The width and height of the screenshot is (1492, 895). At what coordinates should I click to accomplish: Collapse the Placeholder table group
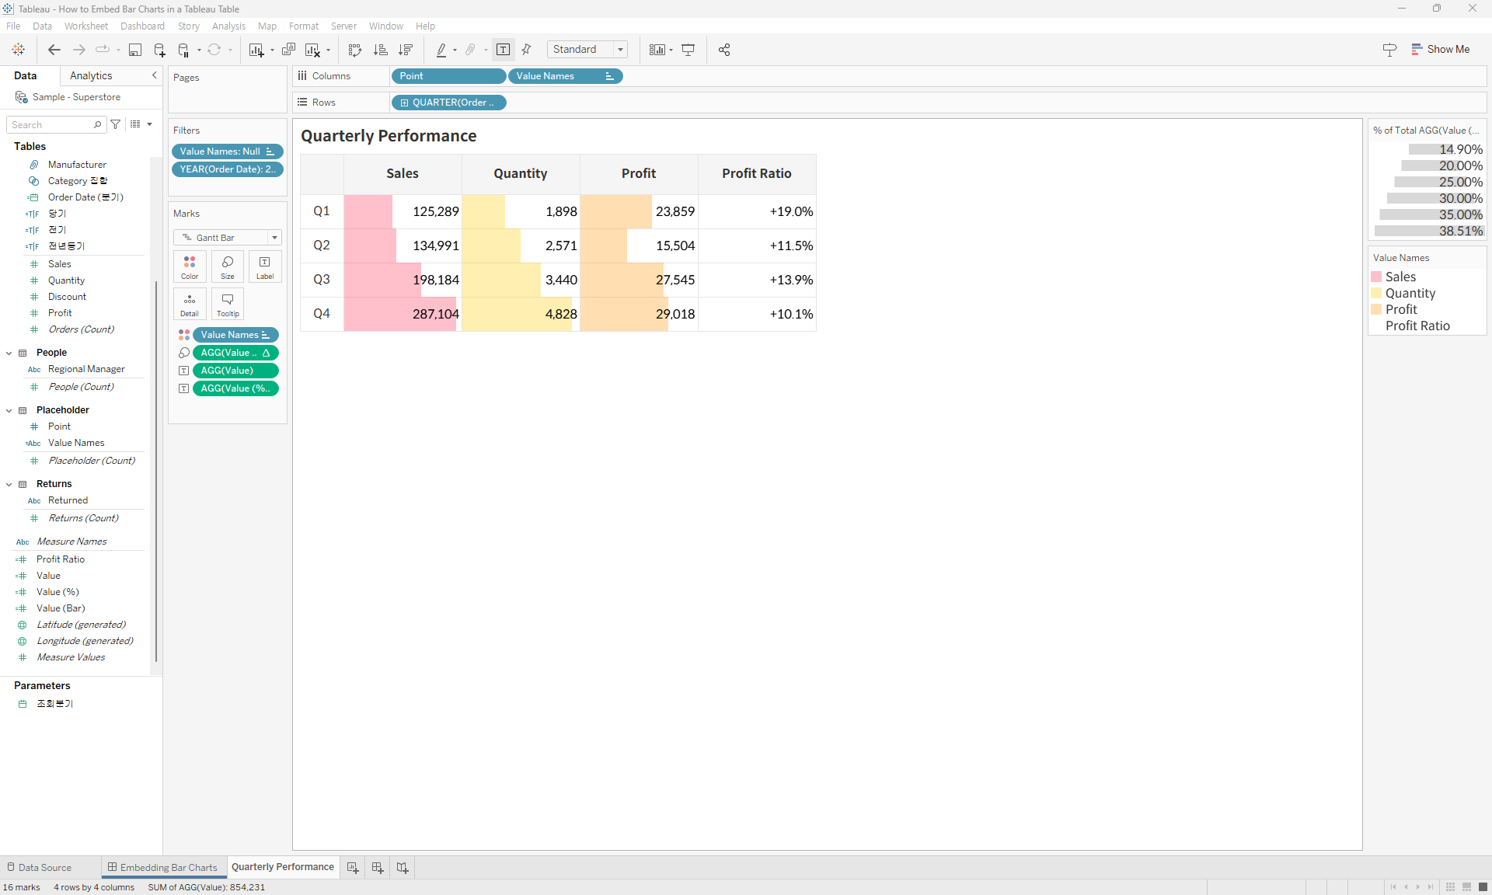pos(9,410)
